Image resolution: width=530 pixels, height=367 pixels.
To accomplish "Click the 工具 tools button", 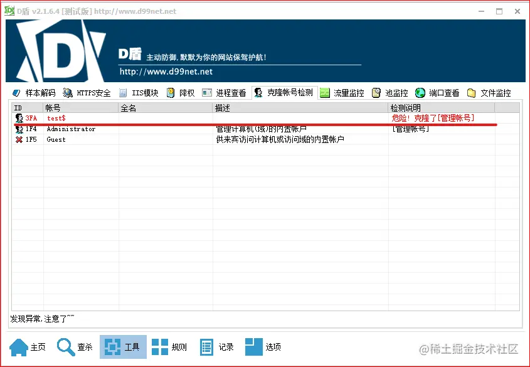I will pyautogui.click(x=123, y=347).
